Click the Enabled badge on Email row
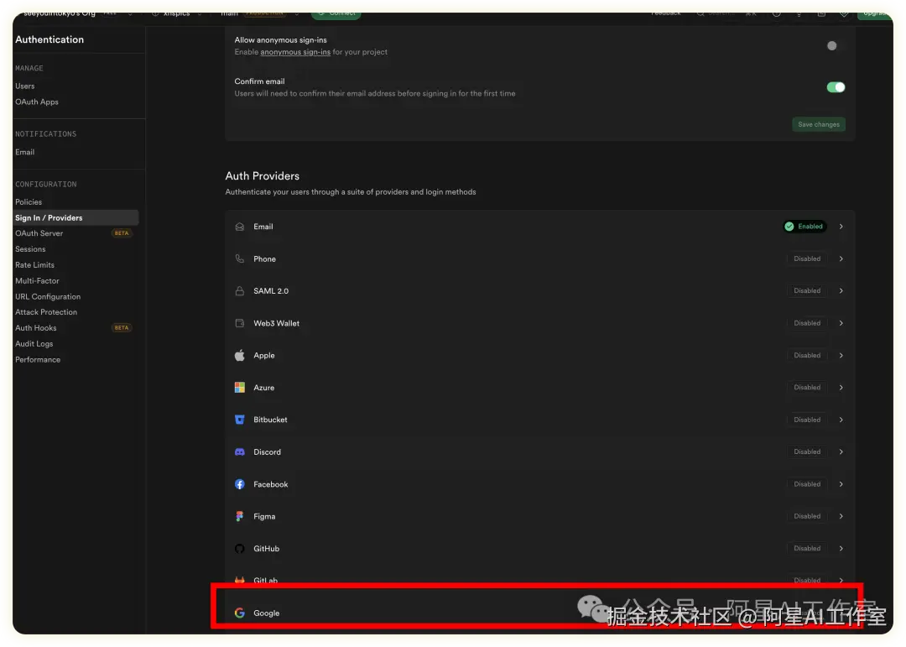The height and width of the screenshot is (647, 906). (x=804, y=227)
